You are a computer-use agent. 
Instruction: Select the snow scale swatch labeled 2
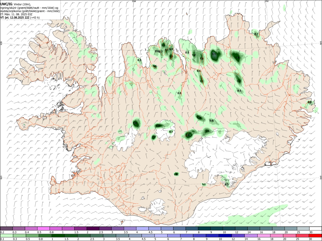coord(93,228)
